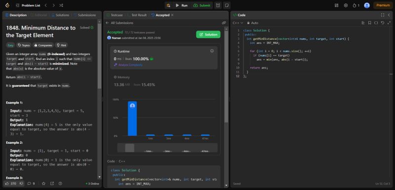Switch to the Submissions tab

pos(85,15)
